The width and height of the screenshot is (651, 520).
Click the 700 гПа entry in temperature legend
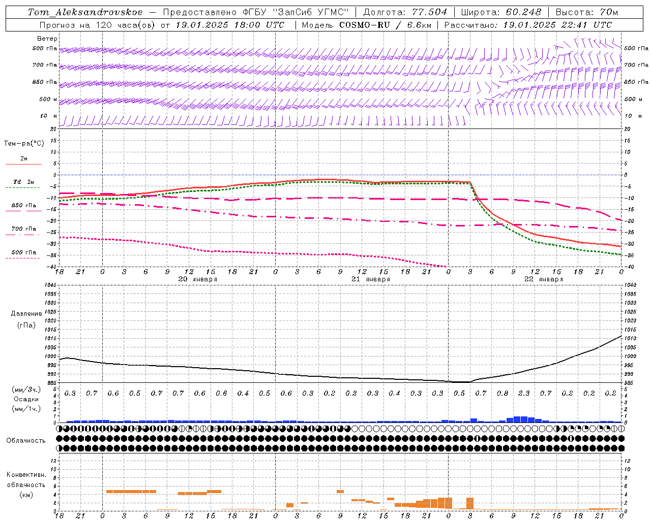pyautogui.click(x=24, y=229)
